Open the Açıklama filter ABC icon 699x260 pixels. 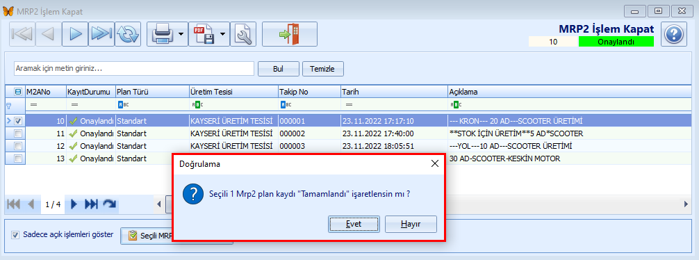[456, 105]
